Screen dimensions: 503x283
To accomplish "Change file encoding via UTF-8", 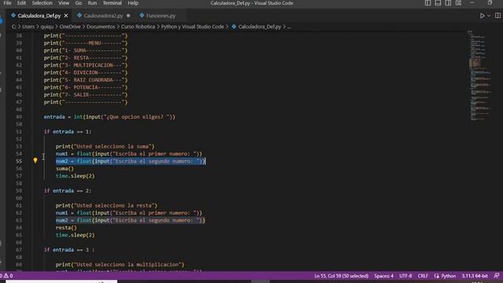I will pyautogui.click(x=406, y=276).
